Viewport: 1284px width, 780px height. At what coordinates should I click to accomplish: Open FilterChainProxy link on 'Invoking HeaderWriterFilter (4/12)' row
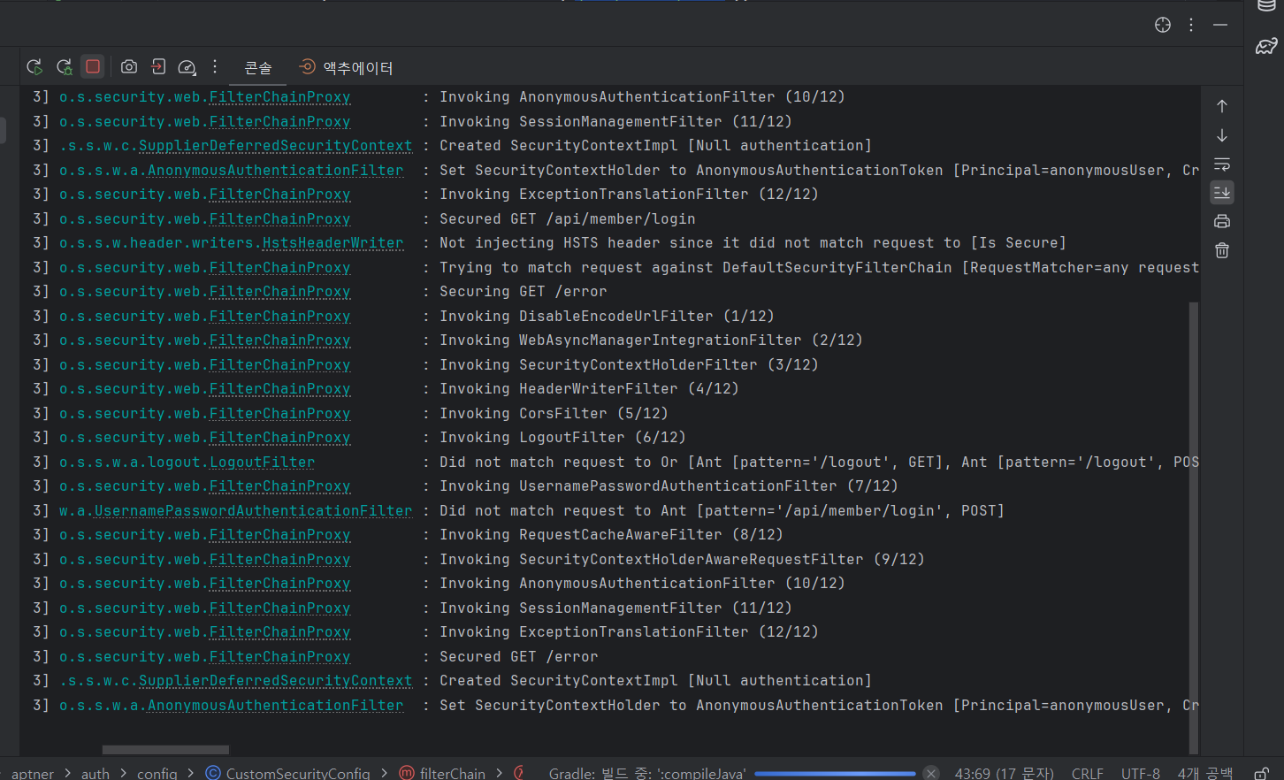coord(279,388)
